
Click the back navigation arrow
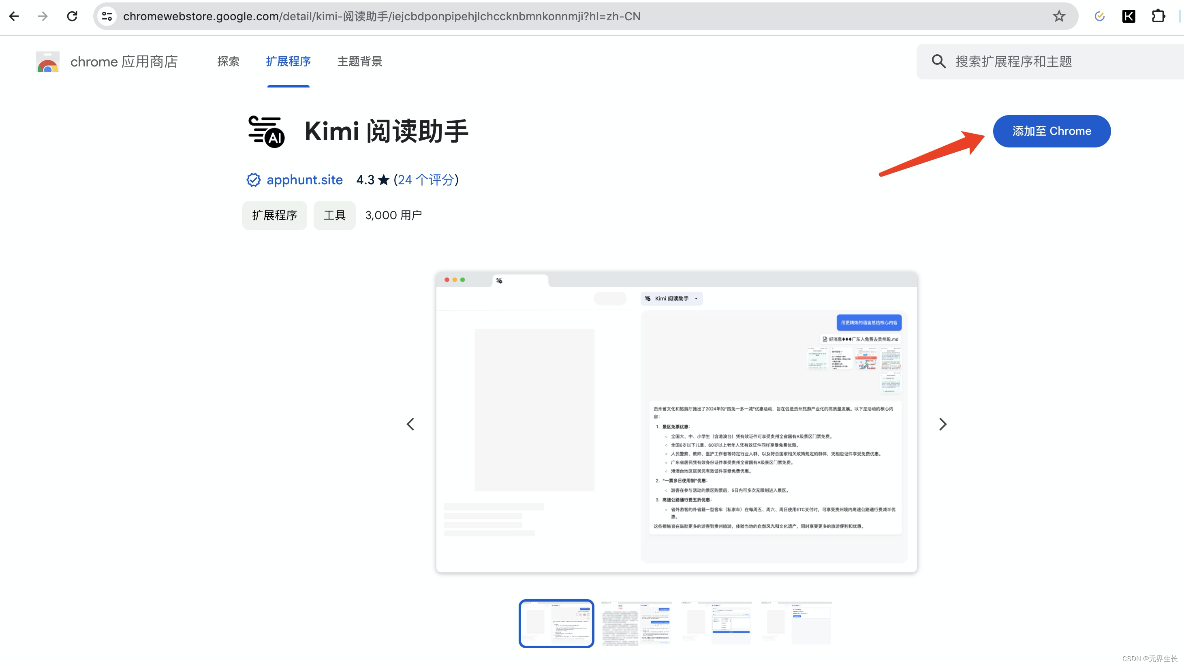(14, 16)
